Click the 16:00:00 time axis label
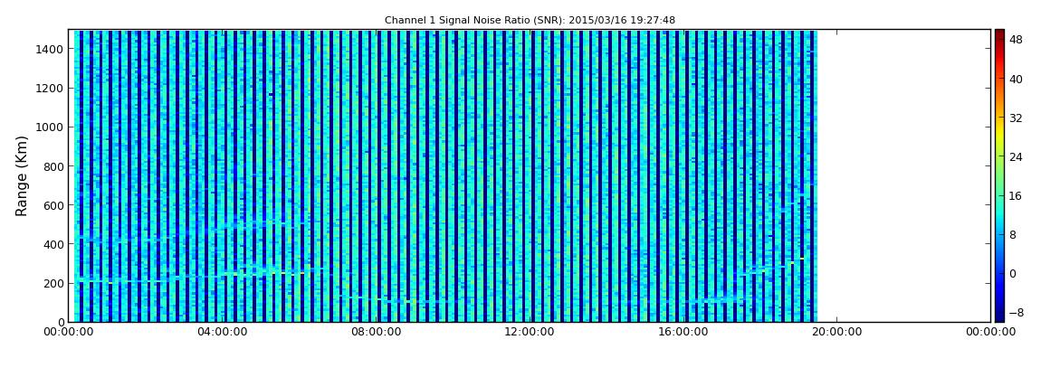 (683, 332)
